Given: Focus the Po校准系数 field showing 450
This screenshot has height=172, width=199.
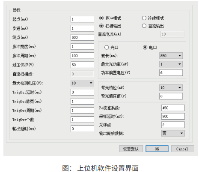Looking at the screenshot, I should (173, 108).
